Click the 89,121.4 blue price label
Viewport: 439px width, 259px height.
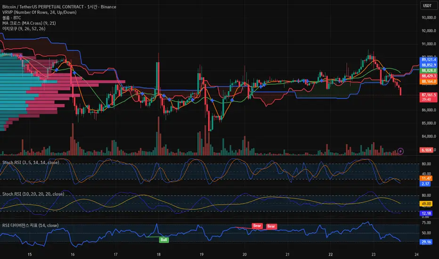click(x=428, y=60)
